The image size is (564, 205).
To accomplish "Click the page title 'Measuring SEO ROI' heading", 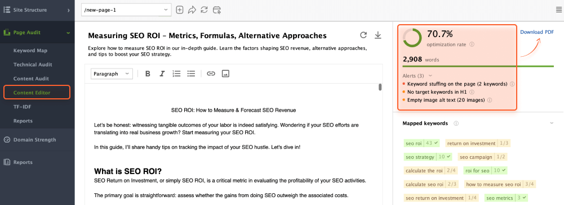I will pyautogui.click(x=207, y=35).
